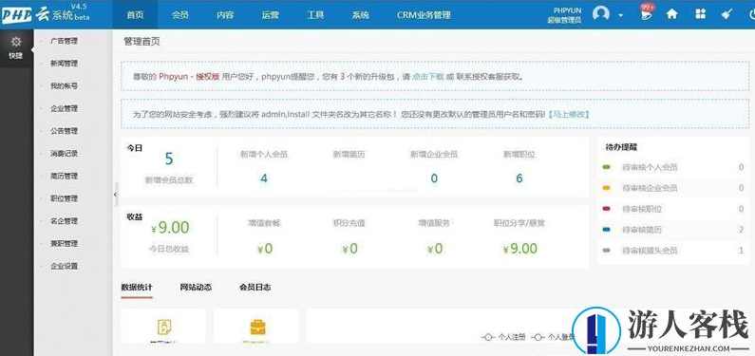Image resolution: width=755 pixels, height=356 pixels.
Task: Click the last gray-dot reminder row
Action: pos(673,251)
